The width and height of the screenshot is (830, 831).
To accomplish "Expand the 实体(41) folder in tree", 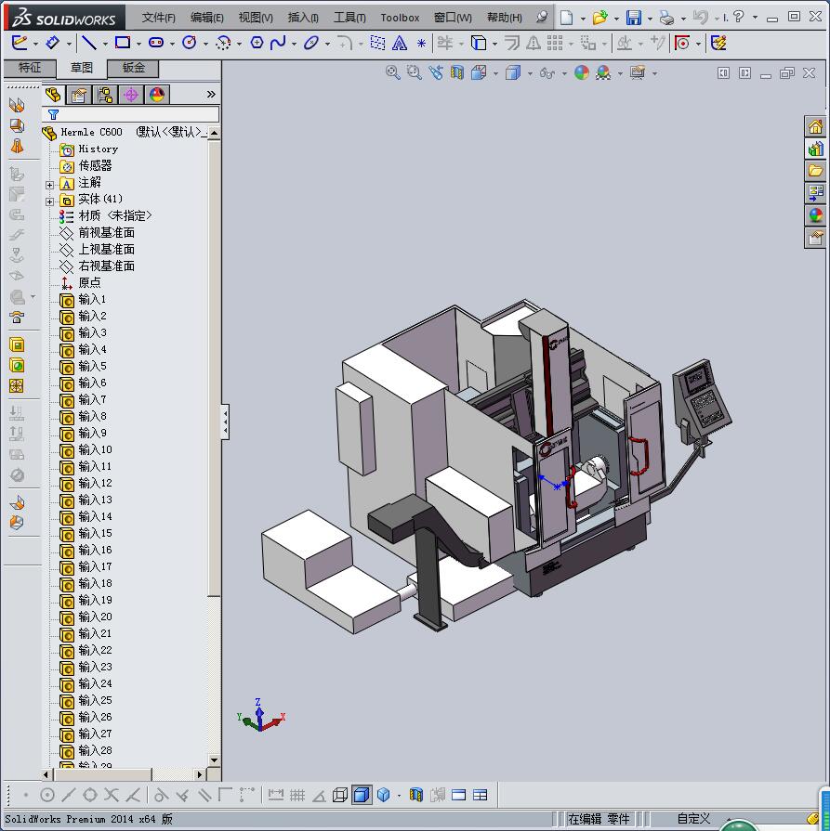I will (50, 200).
